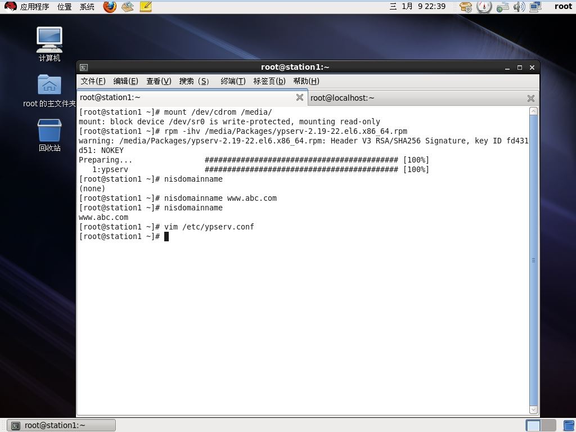Switch to the root@localhost:~ tab
The image size is (576, 432).
tap(423, 98)
